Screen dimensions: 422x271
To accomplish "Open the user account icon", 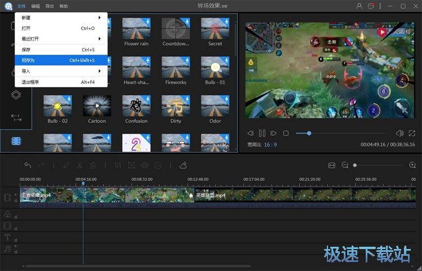I will click(359, 6).
